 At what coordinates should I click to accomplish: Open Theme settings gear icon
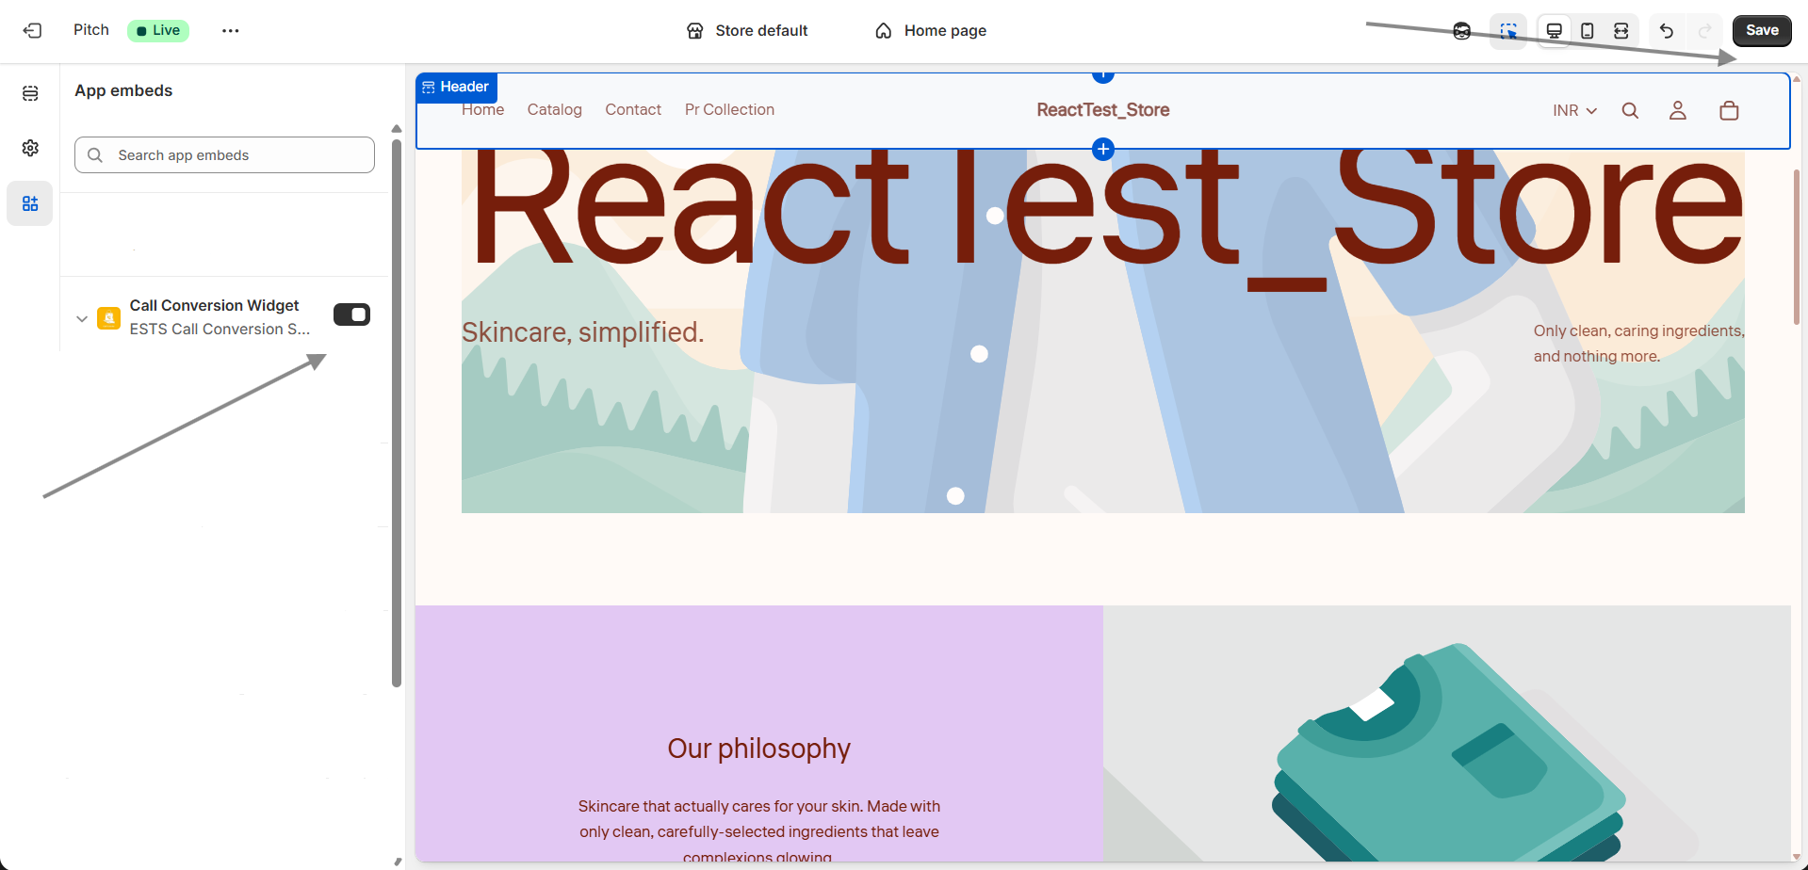(30, 148)
